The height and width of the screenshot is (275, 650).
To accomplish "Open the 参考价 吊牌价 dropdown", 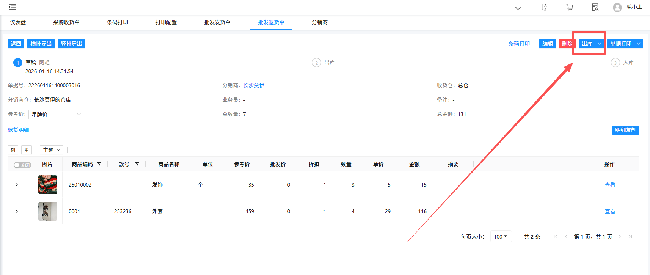I will coord(57,115).
